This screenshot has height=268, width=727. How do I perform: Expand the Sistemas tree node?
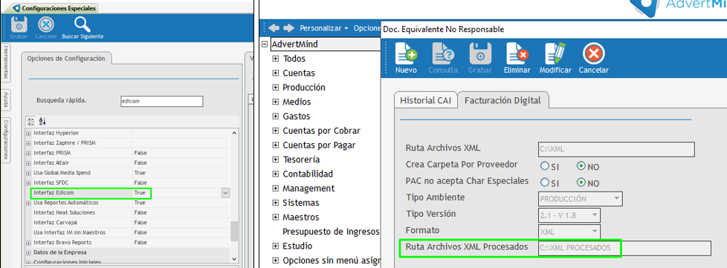coord(275,203)
